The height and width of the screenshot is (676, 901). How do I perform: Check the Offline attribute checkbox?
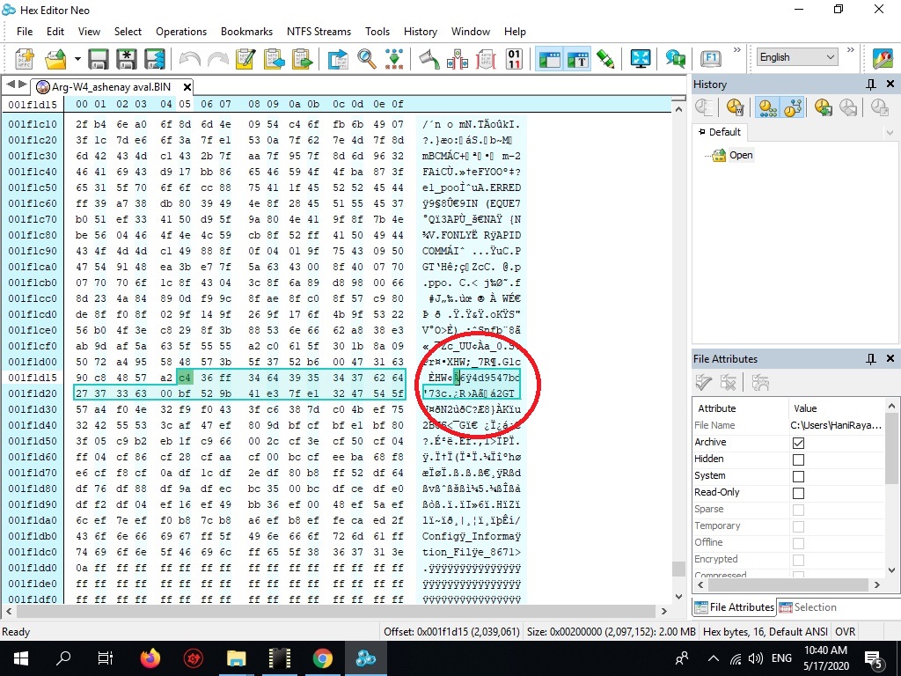798,542
